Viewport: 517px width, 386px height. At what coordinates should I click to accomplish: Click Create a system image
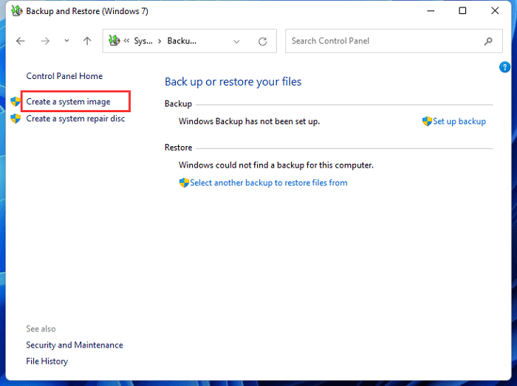[x=68, y=101]
